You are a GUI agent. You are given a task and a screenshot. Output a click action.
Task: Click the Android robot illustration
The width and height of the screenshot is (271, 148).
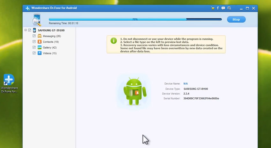[x=135, y=91]
